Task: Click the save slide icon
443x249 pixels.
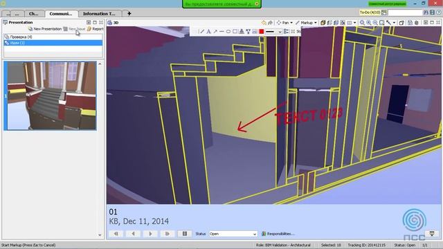Action: (185, 234)
